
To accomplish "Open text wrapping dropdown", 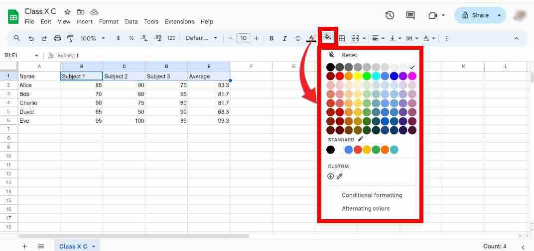I will (412, 38).
